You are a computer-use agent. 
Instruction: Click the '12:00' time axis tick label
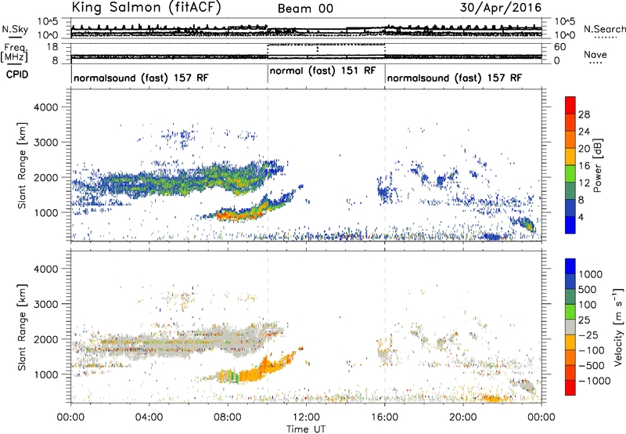click(x=306, y=418)
